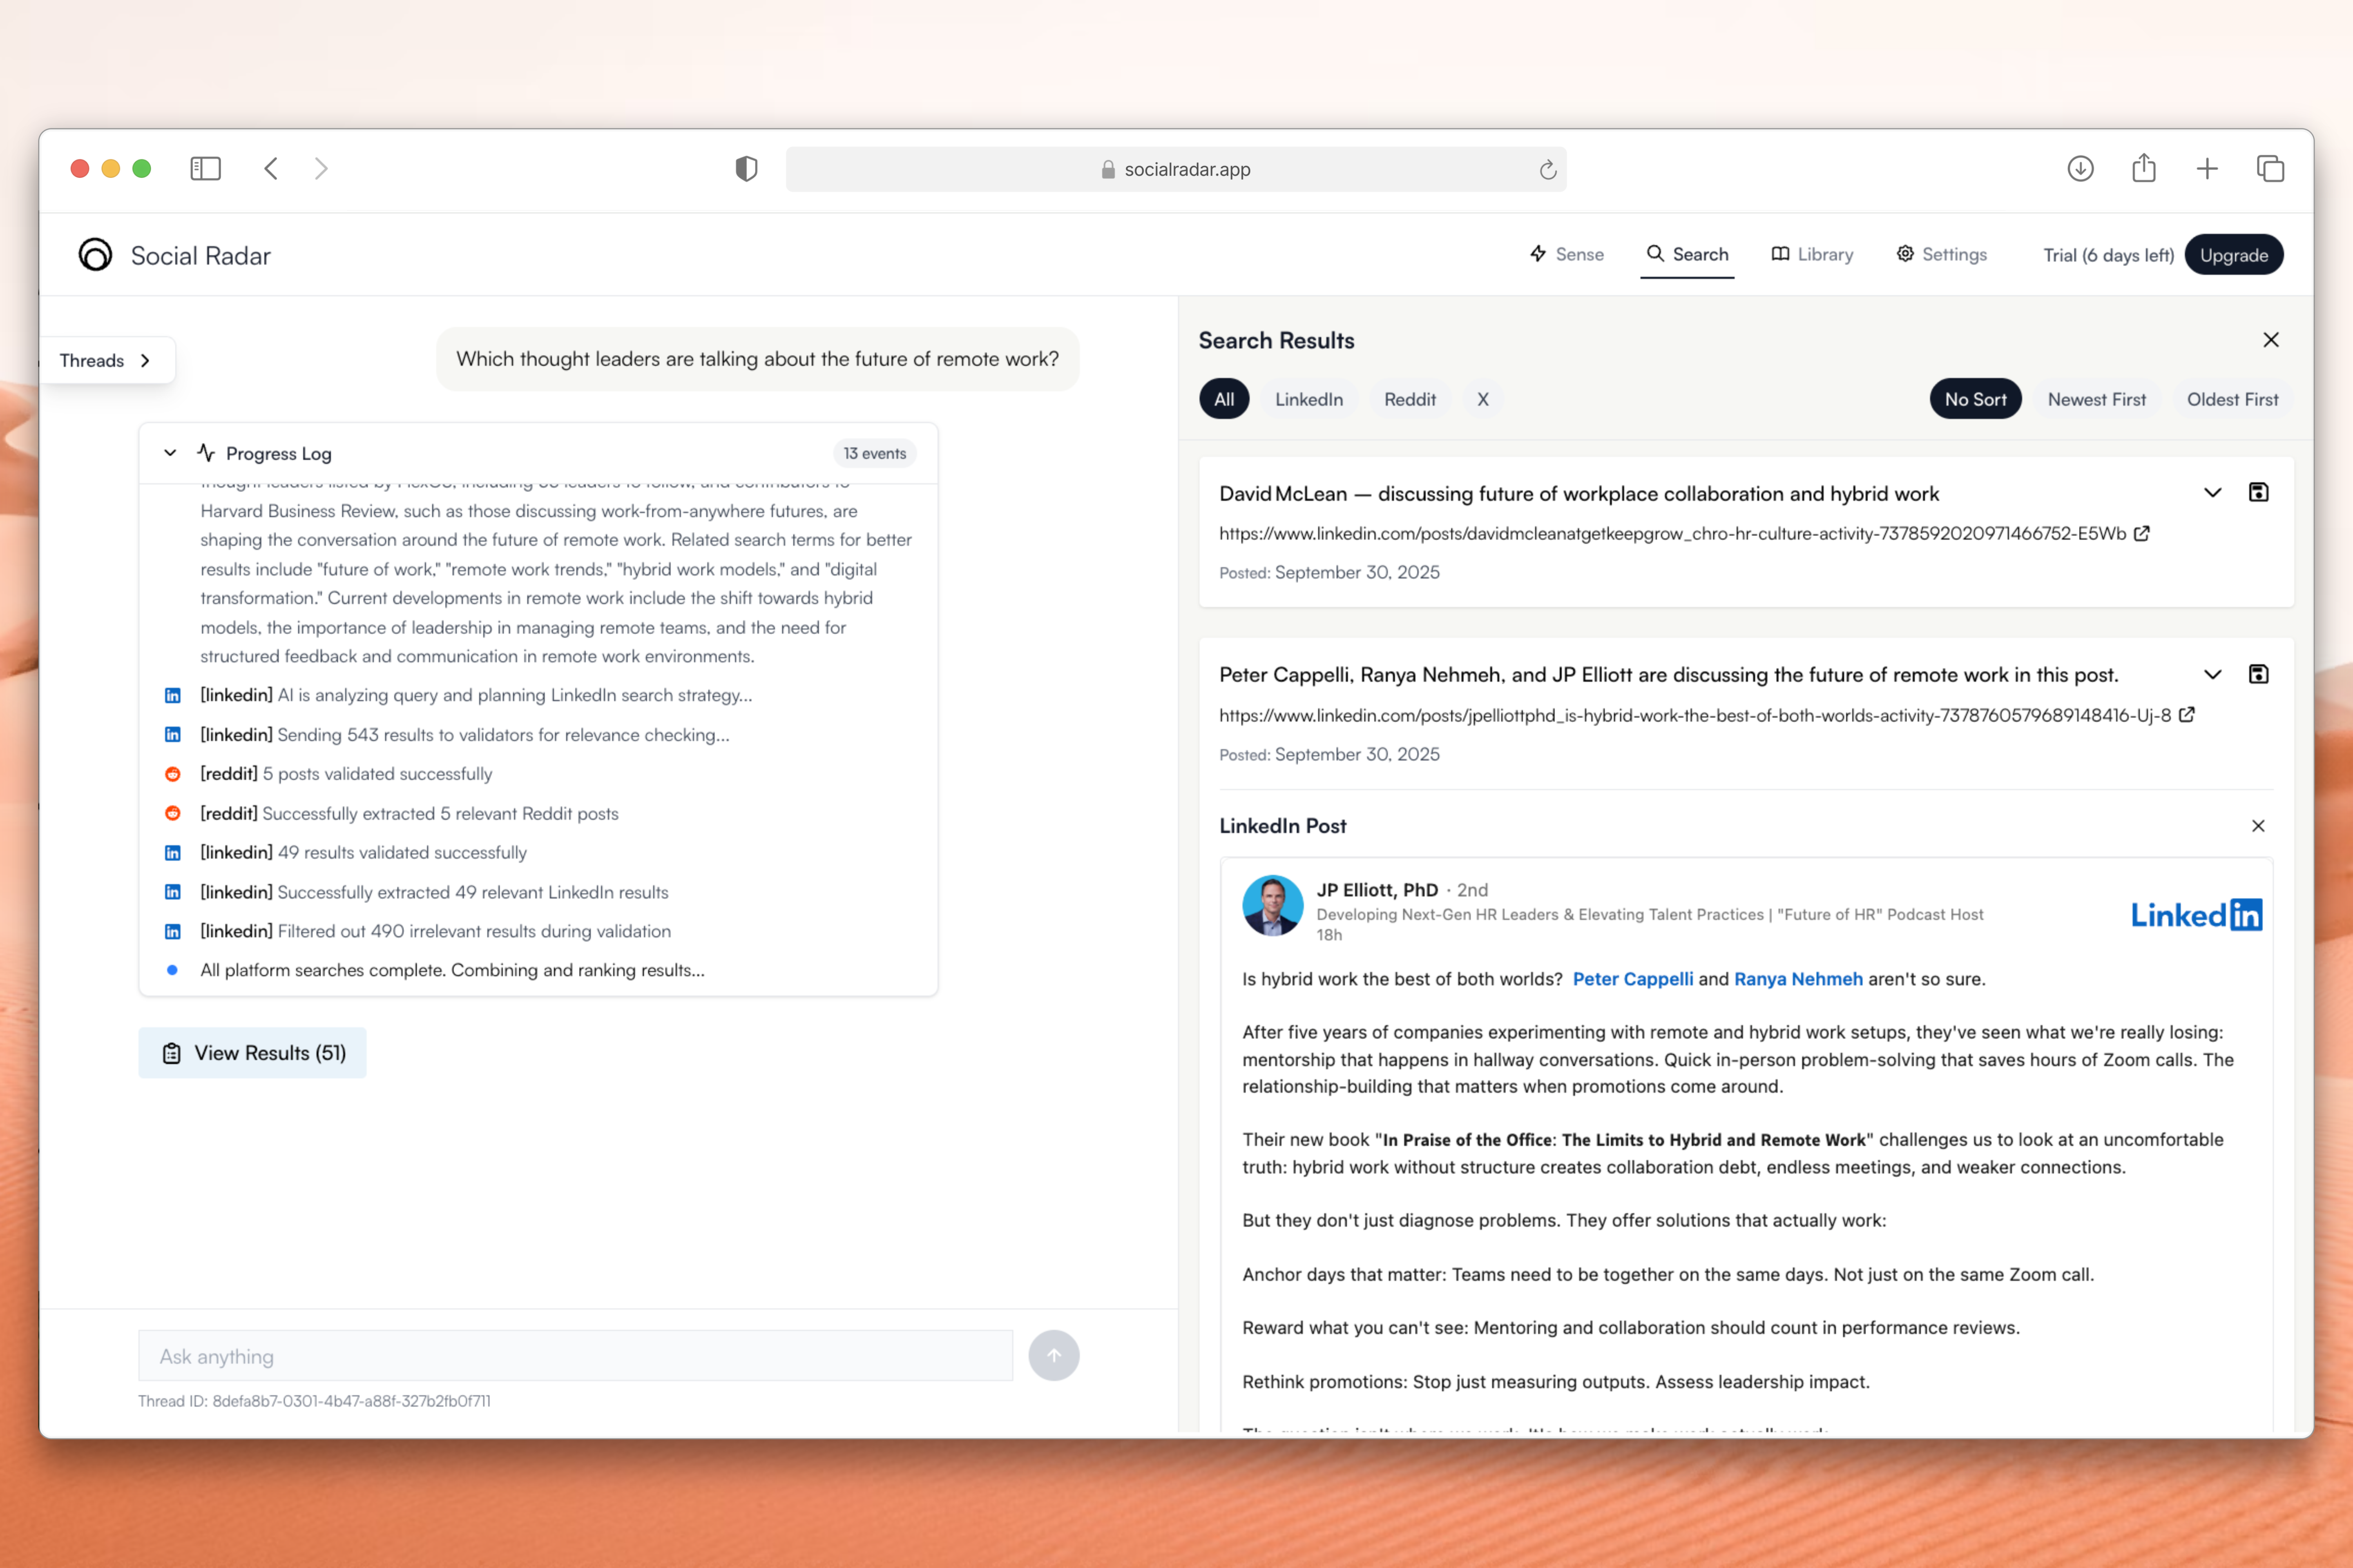Click the Progress Log activity icon
This screenshot has width=2353, height=1568.
(x=206, y=453)
